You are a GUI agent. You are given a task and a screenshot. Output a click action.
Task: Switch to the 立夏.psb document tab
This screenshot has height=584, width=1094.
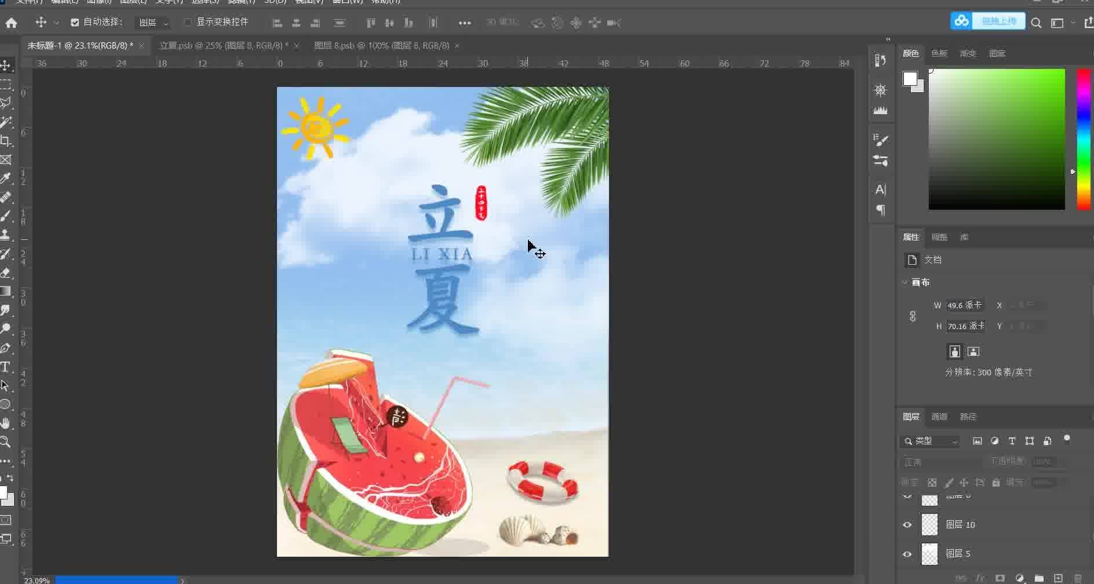223,45
